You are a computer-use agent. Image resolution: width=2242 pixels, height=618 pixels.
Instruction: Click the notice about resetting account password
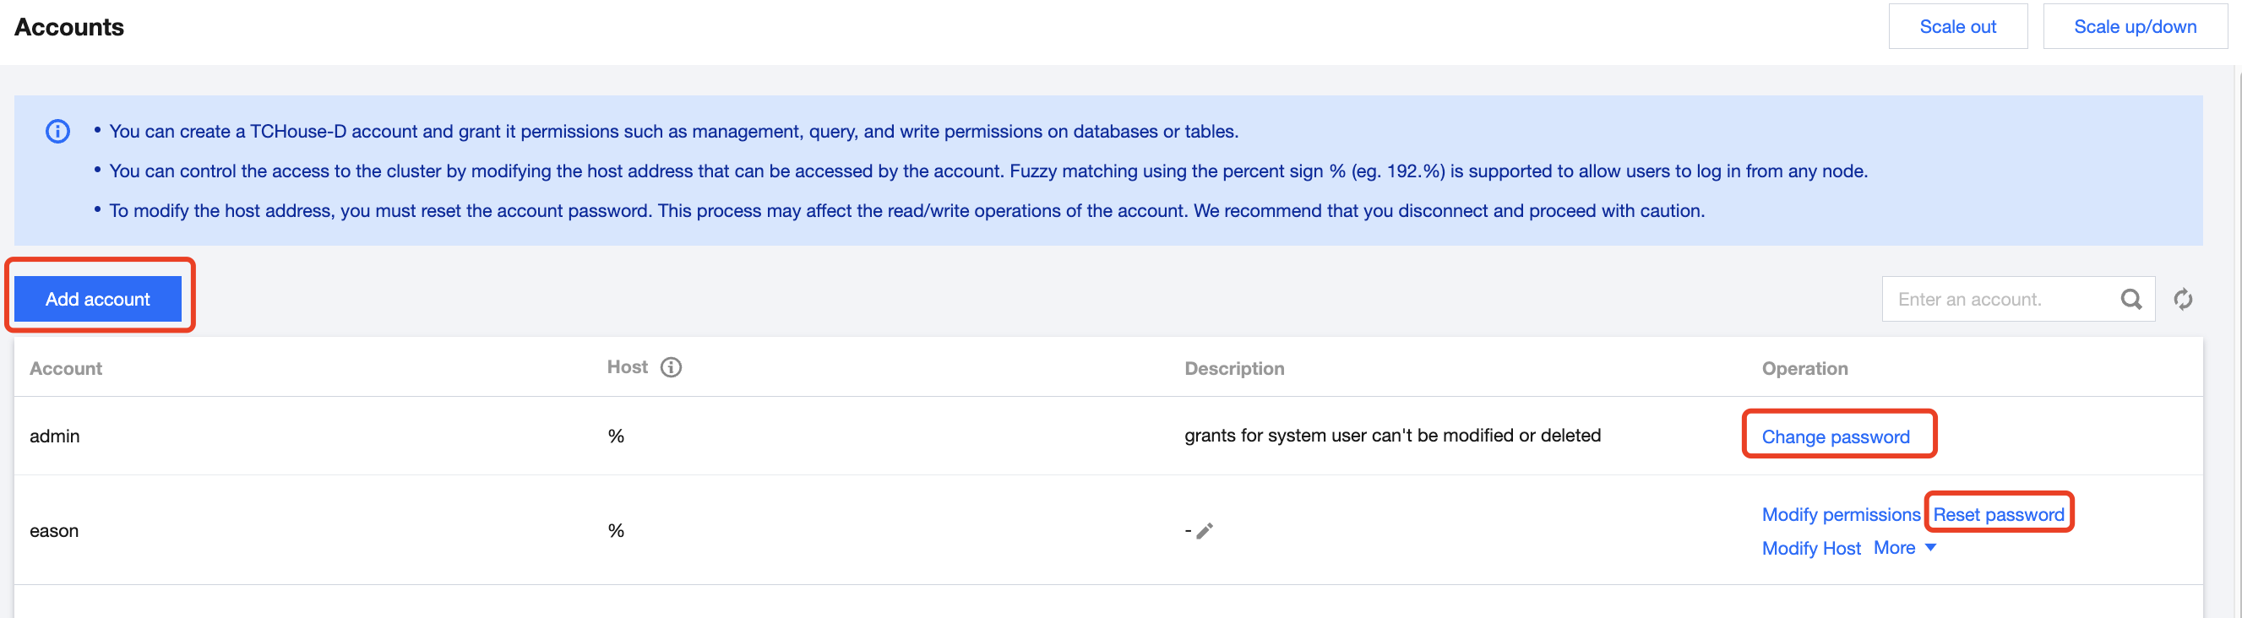[x=907, y=210]
